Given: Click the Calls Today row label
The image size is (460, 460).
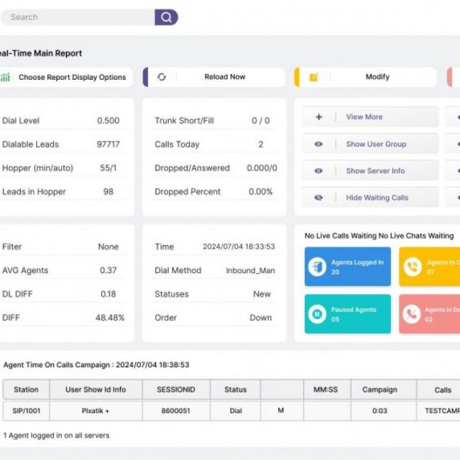Looking at the screenshot, I should (178, 144).
